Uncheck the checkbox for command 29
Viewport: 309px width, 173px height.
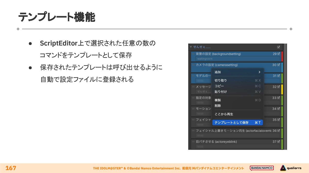[x=279, y=54]
